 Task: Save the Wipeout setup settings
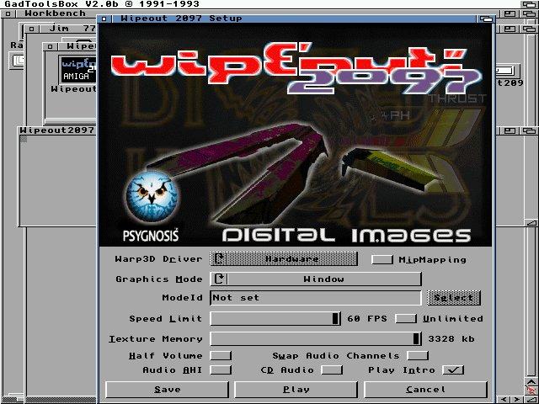(x=167, y=390)
